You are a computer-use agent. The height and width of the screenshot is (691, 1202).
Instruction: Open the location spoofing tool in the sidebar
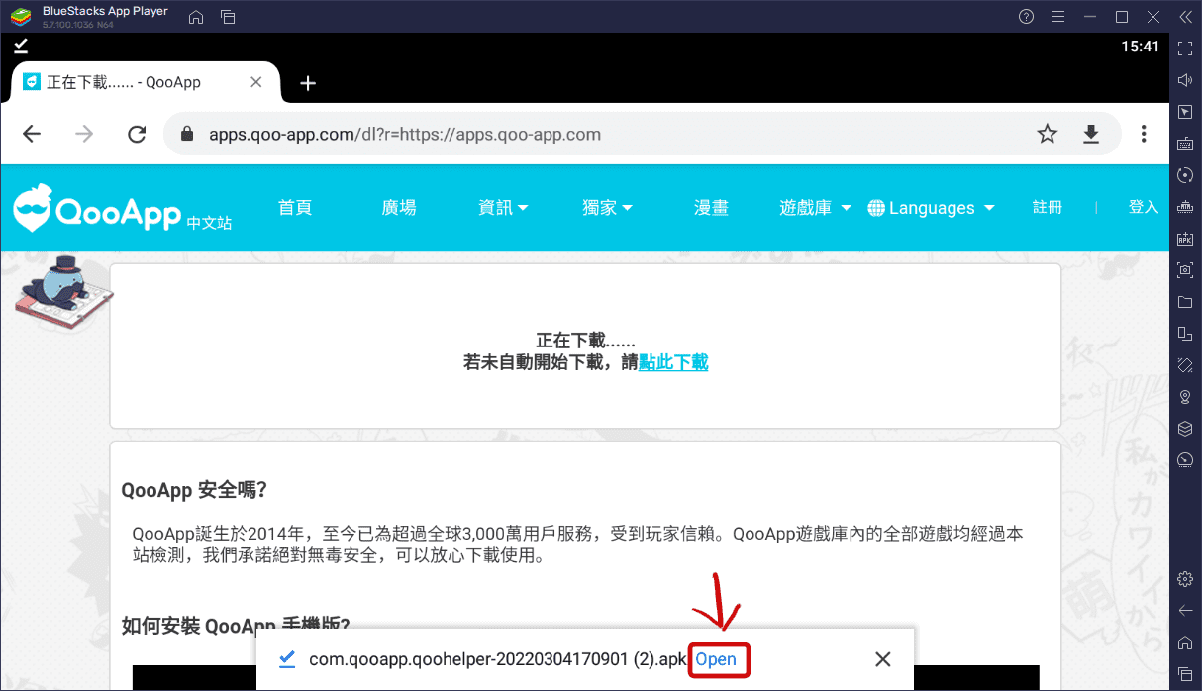(1184, 396)
